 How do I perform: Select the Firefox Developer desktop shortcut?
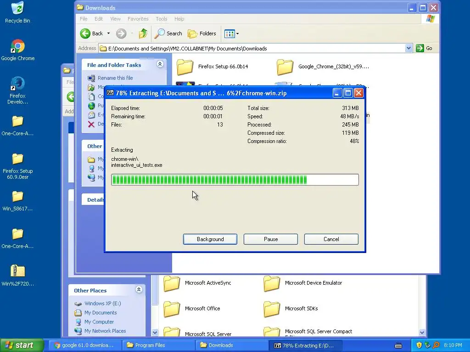17,90
